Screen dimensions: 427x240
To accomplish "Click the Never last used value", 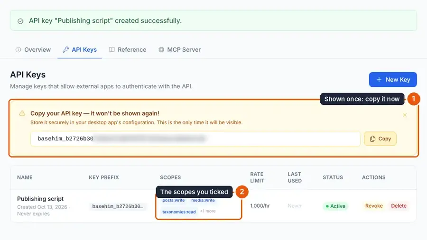I will tap(295, 206).
